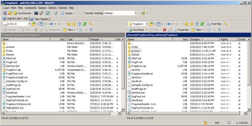Expand the Download dropdown arrow

(146, 30)
